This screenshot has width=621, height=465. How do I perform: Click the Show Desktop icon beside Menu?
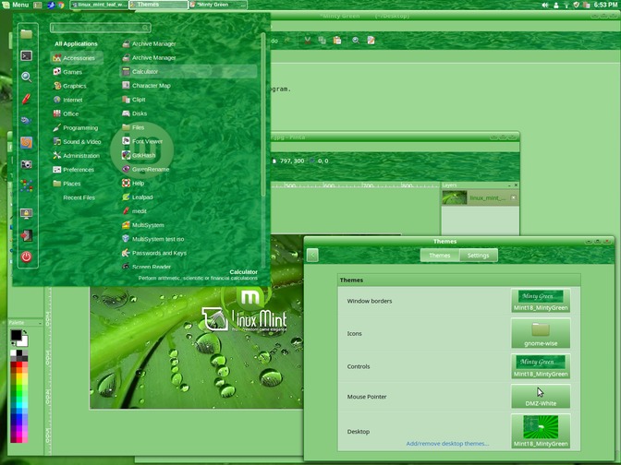click(38, 5)
